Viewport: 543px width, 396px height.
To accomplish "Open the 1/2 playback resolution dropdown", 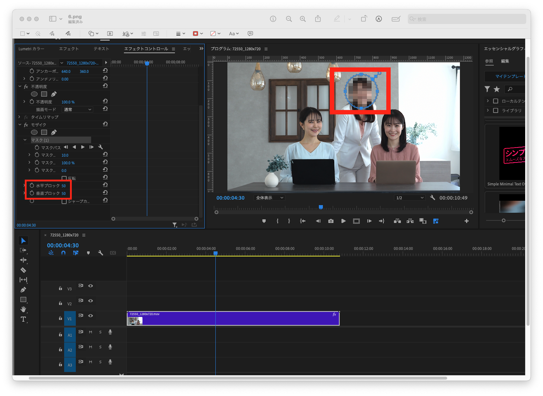I will (409, 197).
